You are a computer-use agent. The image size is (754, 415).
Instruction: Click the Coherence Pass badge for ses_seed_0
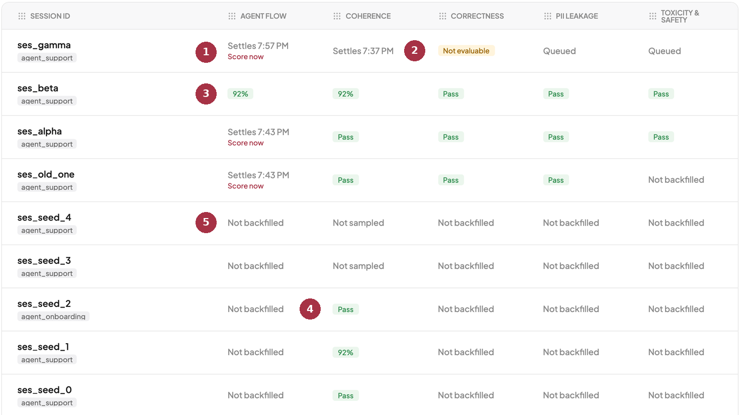tap(345, 396)
